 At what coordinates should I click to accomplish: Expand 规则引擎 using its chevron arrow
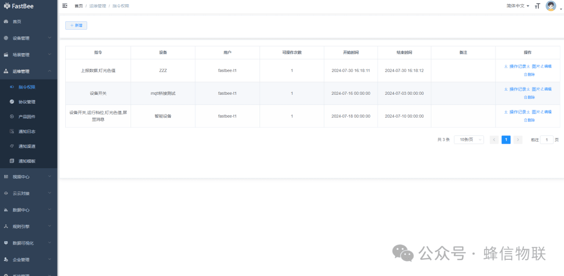tap(50, 227)
